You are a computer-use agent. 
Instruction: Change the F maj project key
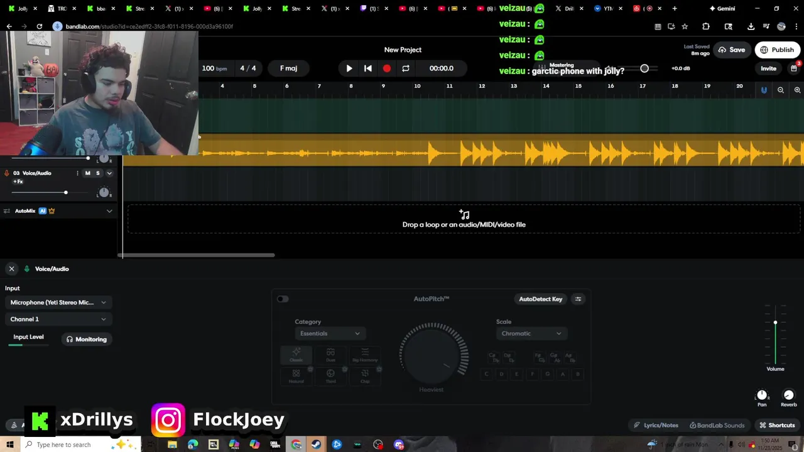coord(288,68)
